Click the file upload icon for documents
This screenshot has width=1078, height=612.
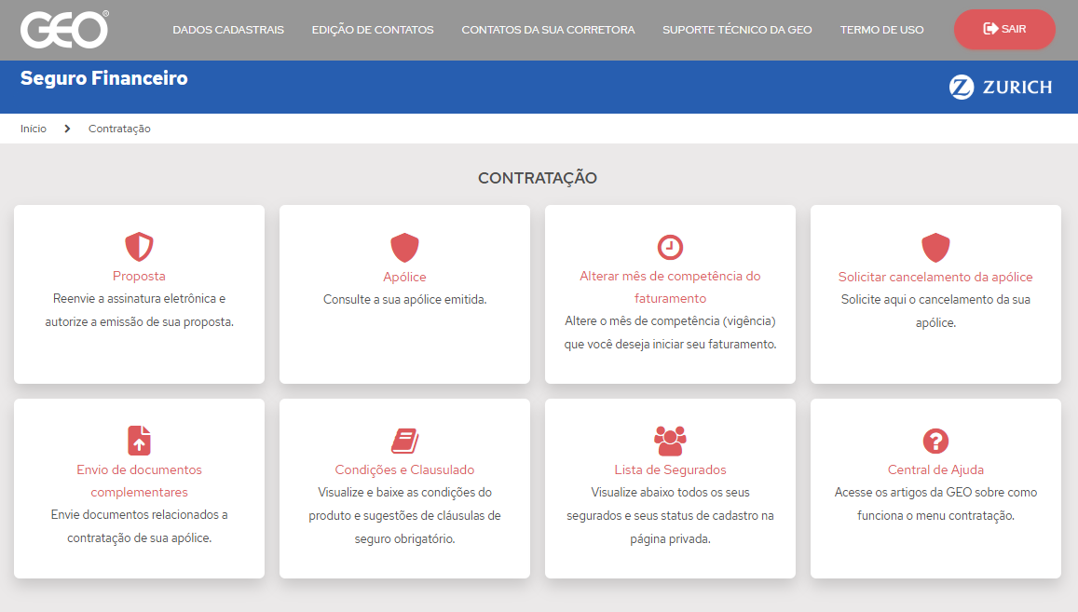[139, 440]
